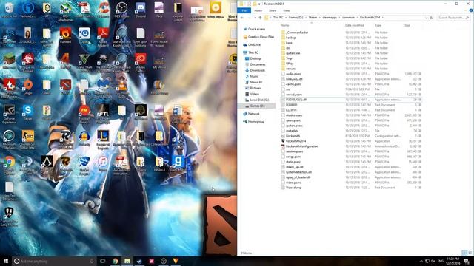
Task: Select Games (D:) in sidebar
Action: (257, 106)
